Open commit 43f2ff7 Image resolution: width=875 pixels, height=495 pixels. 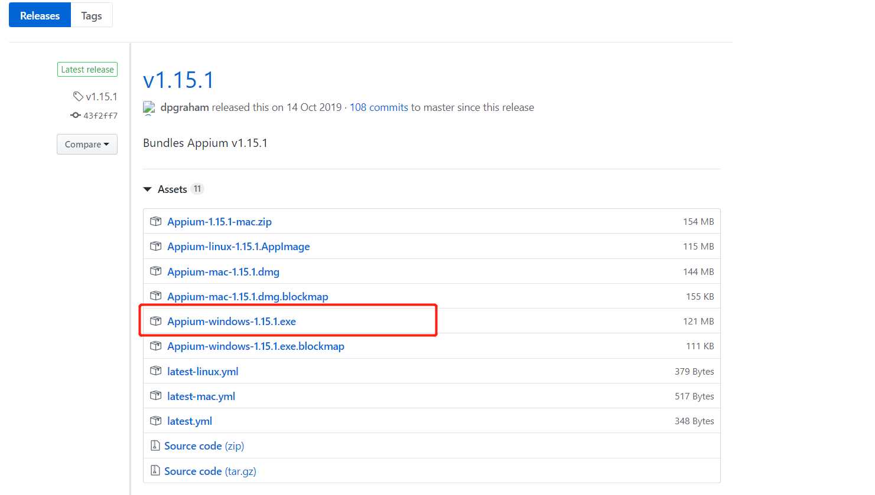tap(100, 116)
